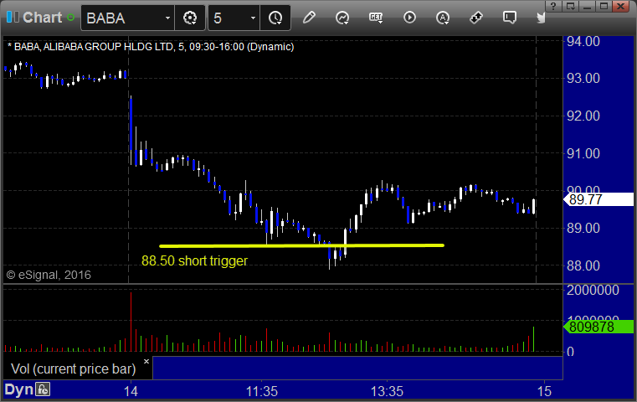This screenshot has height=402, width=637.
Task: Click the green volume label 809878
Action: point(598,327)
